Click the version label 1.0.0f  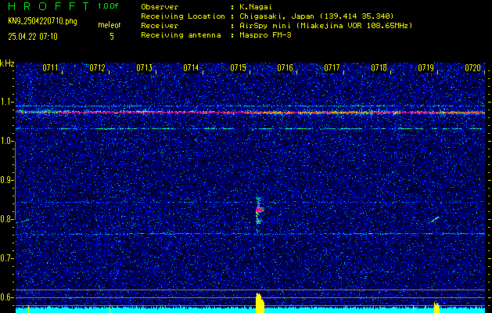tap(108, 6)
